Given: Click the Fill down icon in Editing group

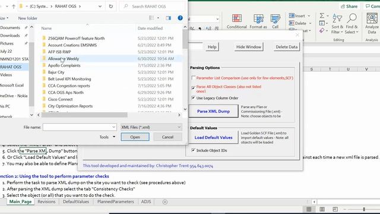Looking at the screenshot, I should 322,23.
